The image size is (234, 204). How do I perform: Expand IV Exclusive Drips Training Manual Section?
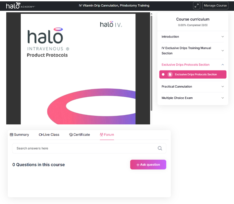pos(193,50)
